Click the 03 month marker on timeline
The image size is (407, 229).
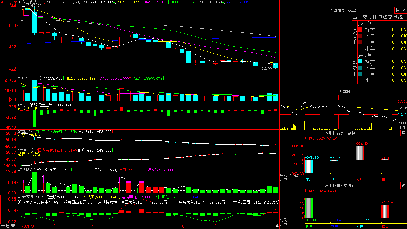pyautogui.click(x=184, y=226)
